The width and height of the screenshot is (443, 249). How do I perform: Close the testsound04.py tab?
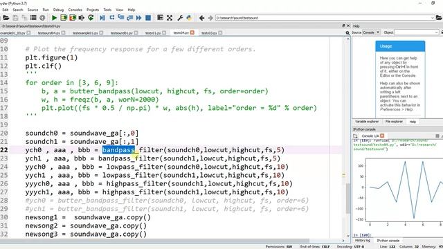[63, 33]
